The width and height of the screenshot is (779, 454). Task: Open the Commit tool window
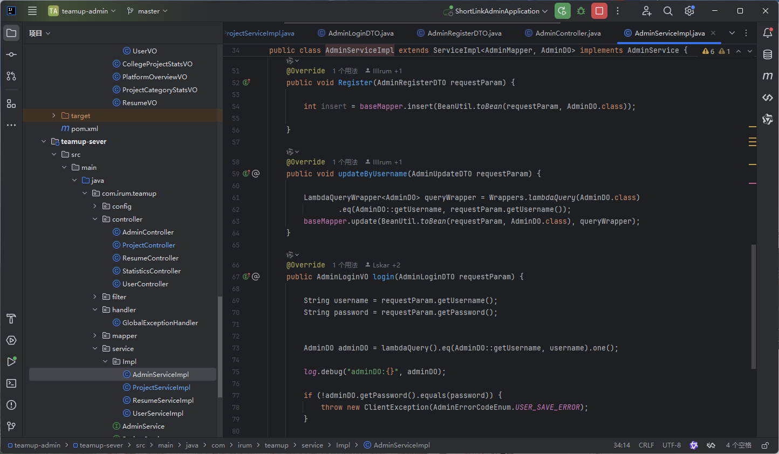pos(11,54)
